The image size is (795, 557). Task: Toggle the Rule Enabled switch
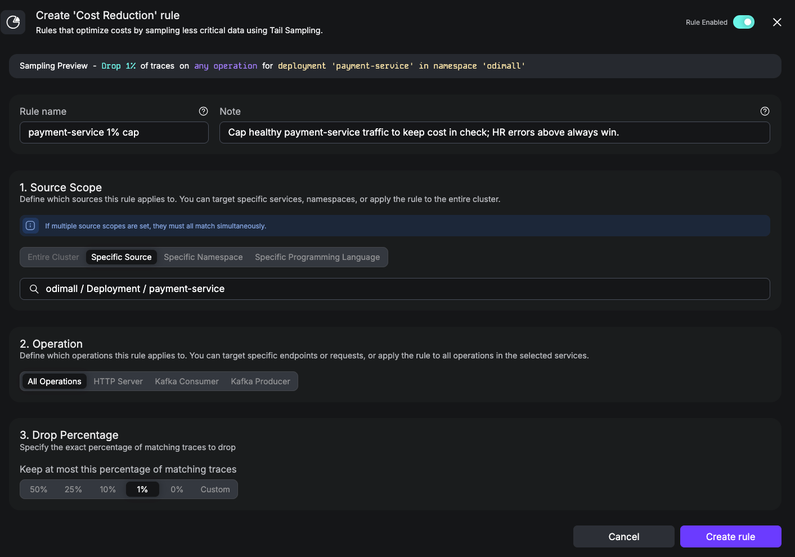[x=744, y=22]
